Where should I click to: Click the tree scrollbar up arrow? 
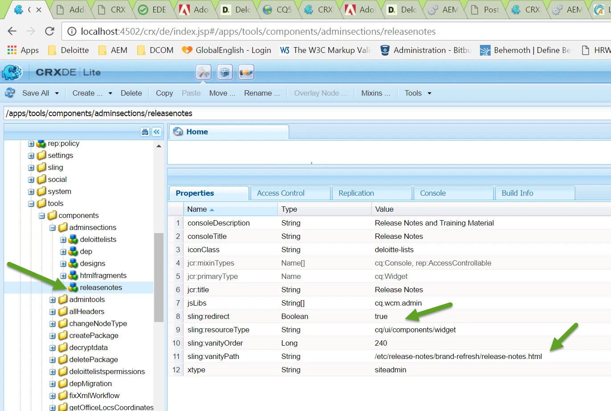159,146
